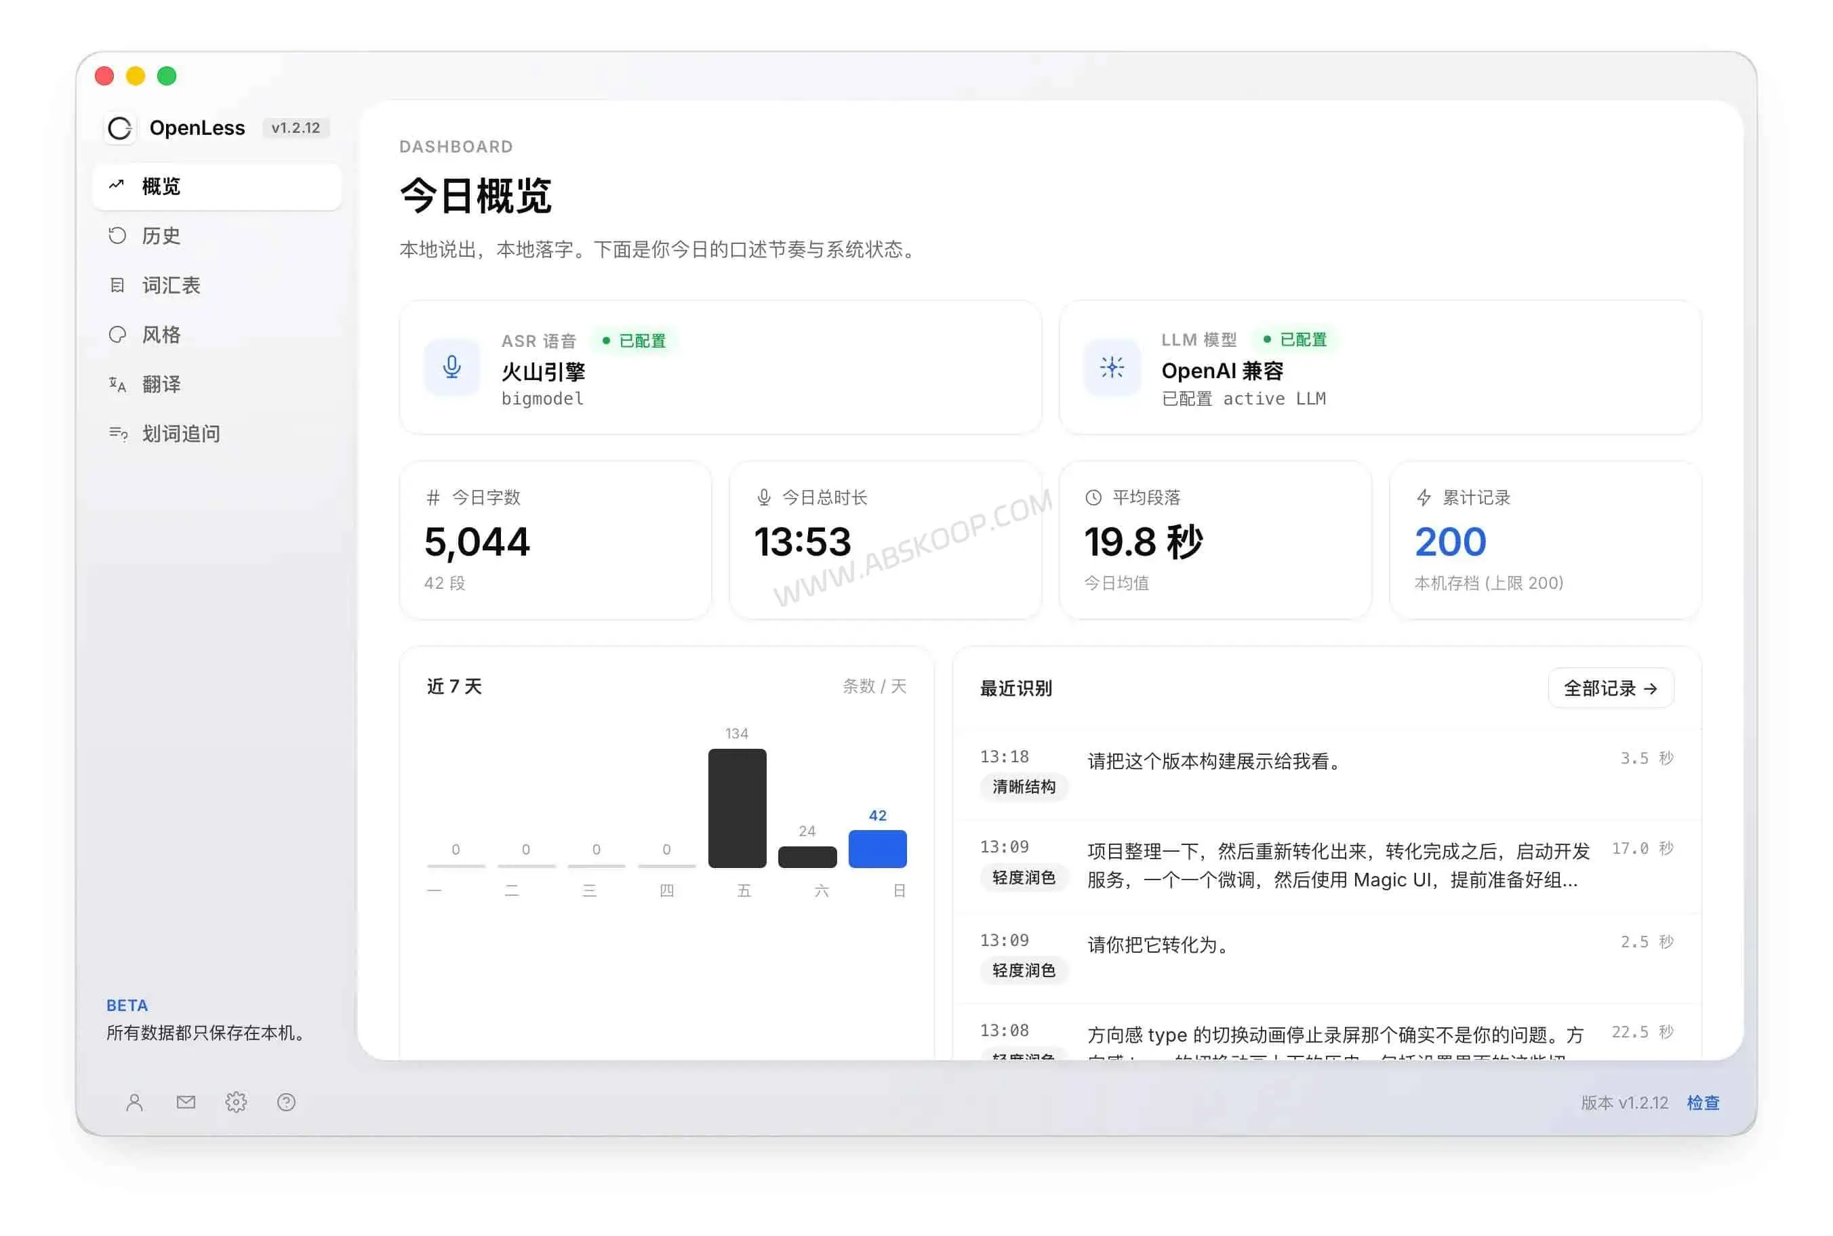Click the lightning icon beside 累计记录
Image resolution: width=1833 pixels, height=1236 pixels.
(x=1423, y=497)
